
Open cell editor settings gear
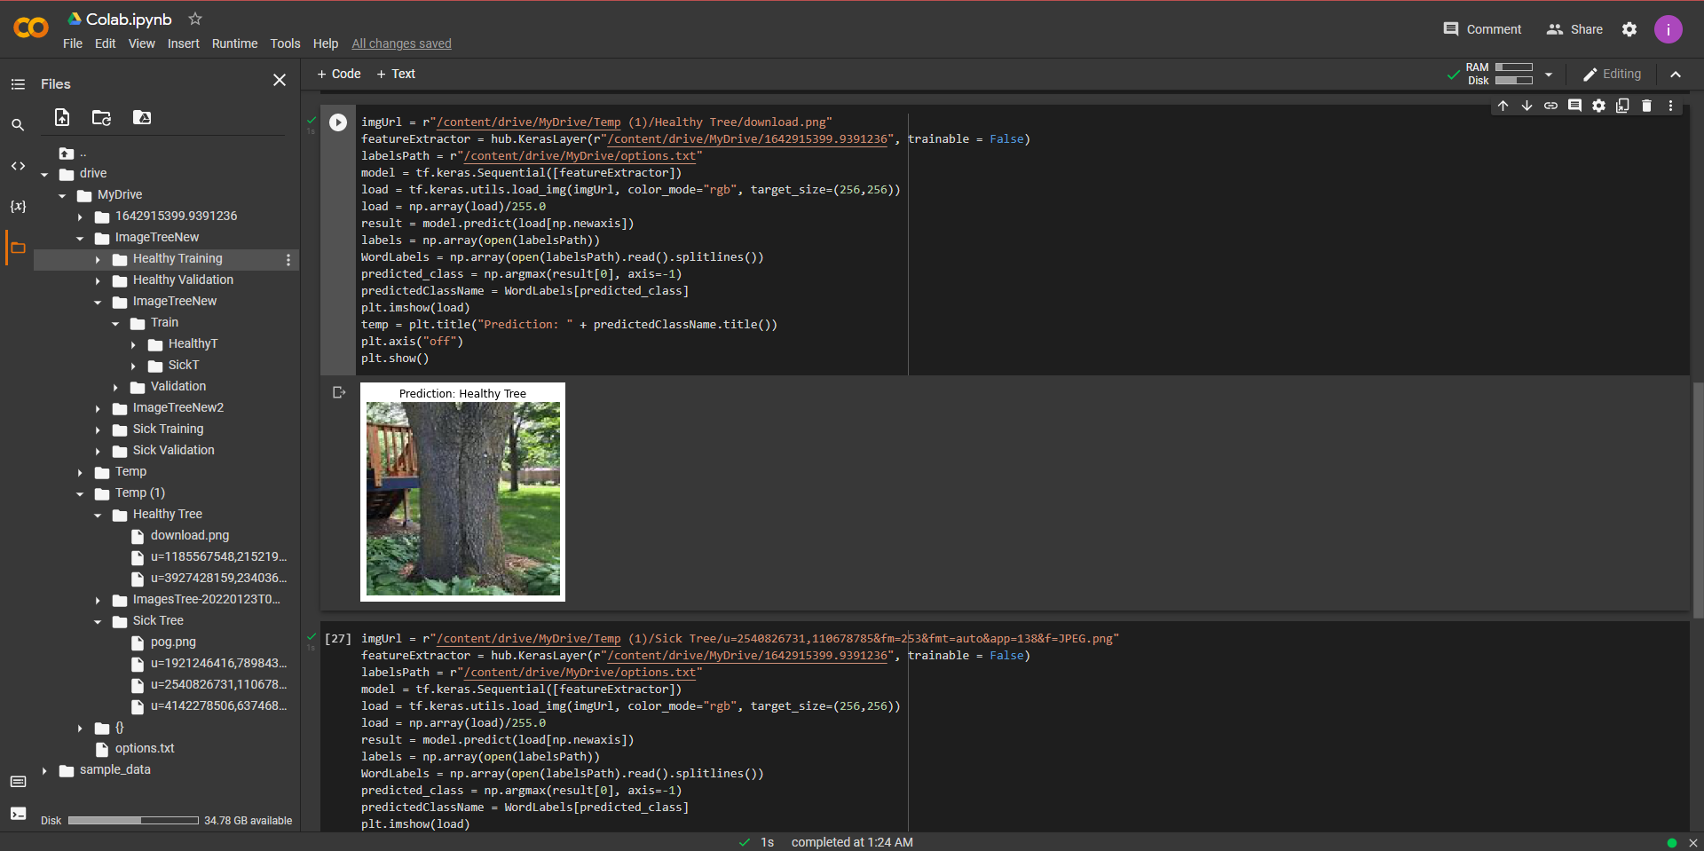pyautogui.click(x=1598, y=106)
